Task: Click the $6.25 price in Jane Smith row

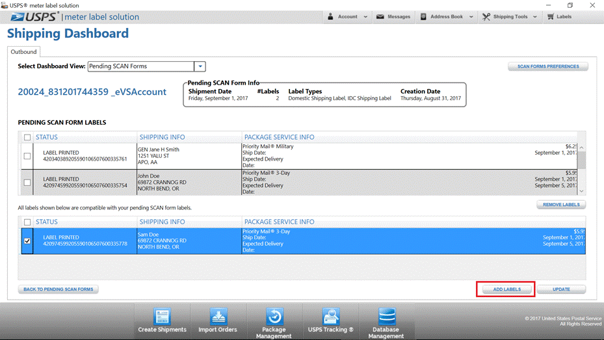Action: 571,146
